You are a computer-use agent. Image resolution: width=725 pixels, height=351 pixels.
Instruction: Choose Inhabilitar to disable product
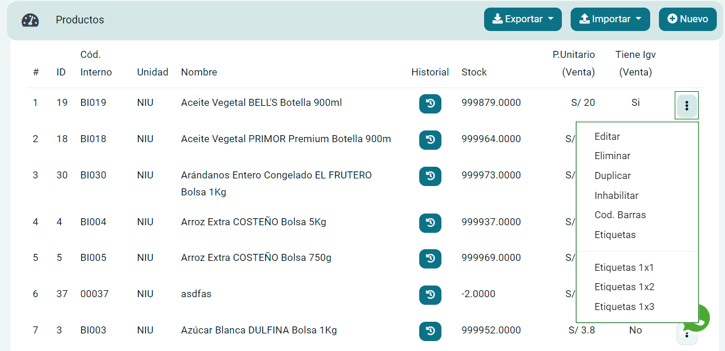(x=616, y=195)
